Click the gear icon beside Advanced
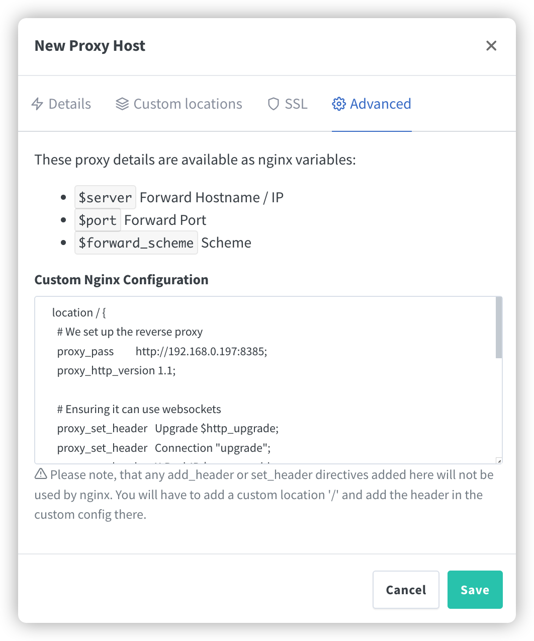This screenshot has width=534, height=641. coord(339,104)
